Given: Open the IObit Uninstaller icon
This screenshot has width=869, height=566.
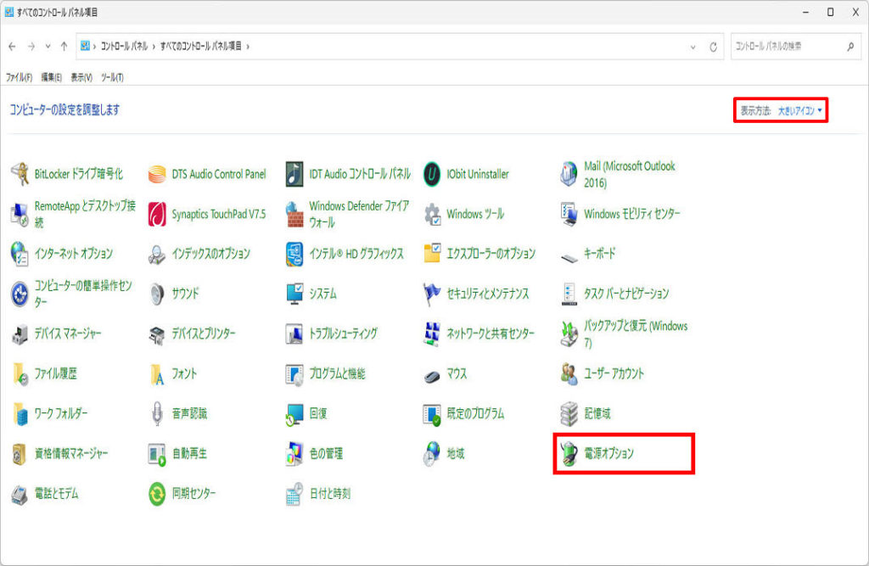Looking at the screenshot, I should 433,174.
